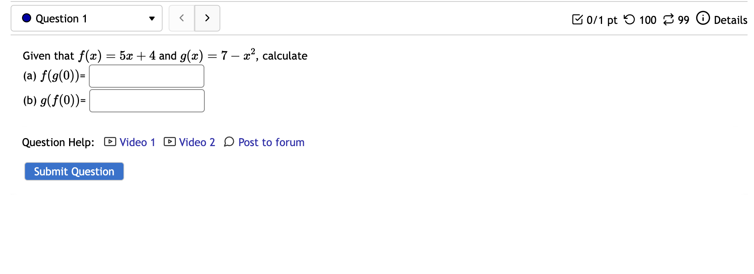
Task: Click the regenerate icon showing 99
Action: [x=668, y=18]
